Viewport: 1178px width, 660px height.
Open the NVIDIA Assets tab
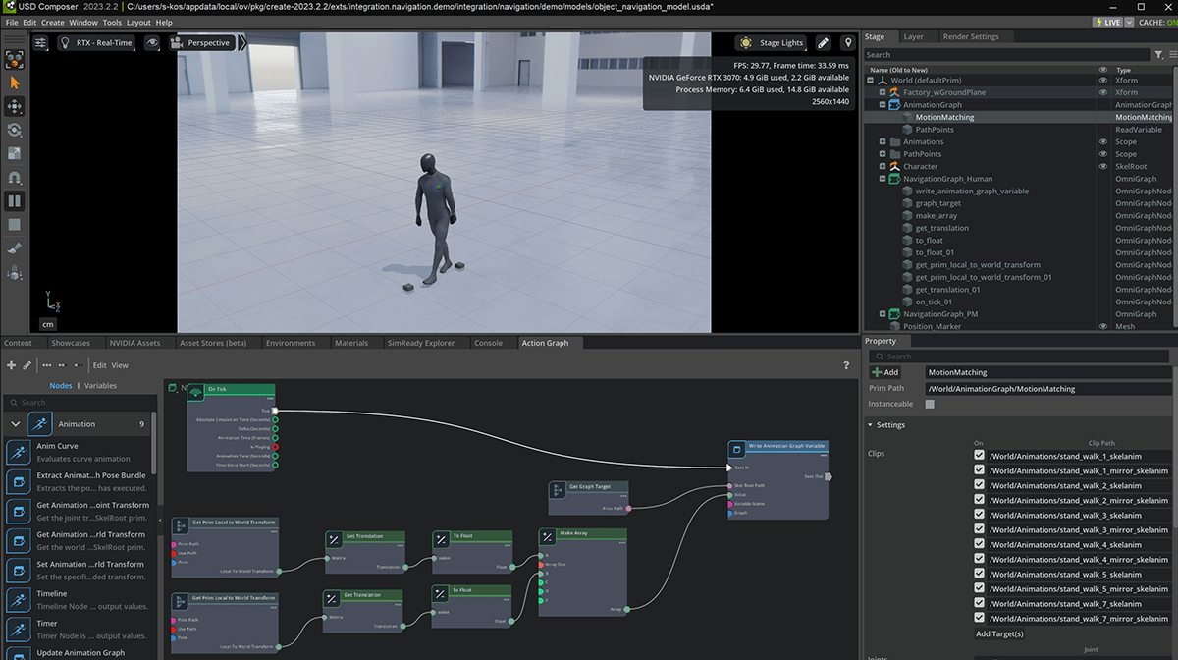134,343
